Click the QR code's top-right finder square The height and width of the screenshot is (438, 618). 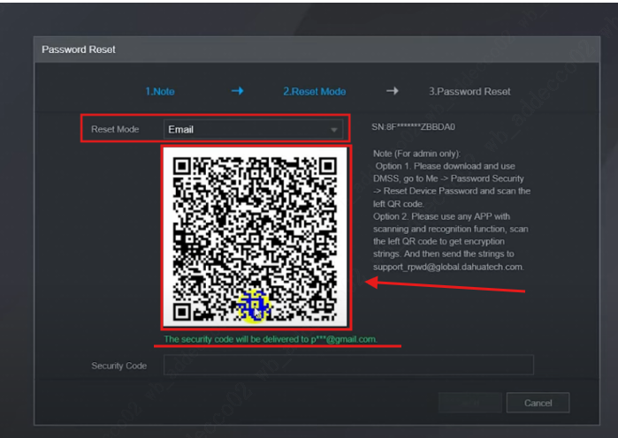pos(327,167)
